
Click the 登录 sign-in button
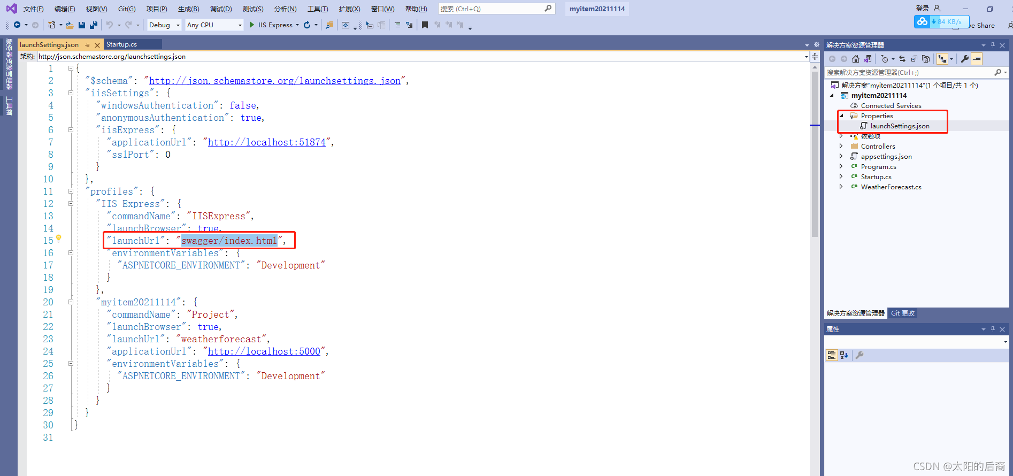coord(928,9)
